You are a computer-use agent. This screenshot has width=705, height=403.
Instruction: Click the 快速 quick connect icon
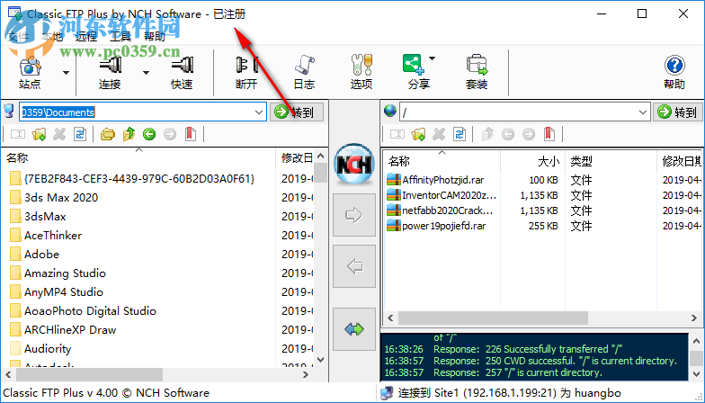pyautogui.click(x=182, y=72)
